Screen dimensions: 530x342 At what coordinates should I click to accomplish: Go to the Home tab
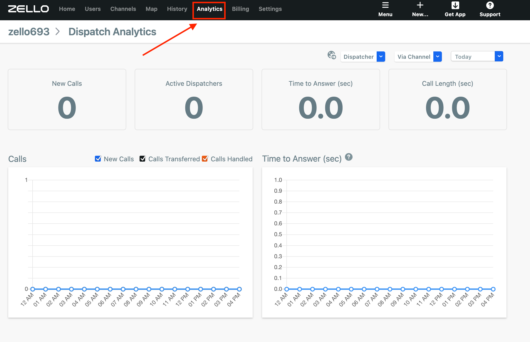coord(67,9)
